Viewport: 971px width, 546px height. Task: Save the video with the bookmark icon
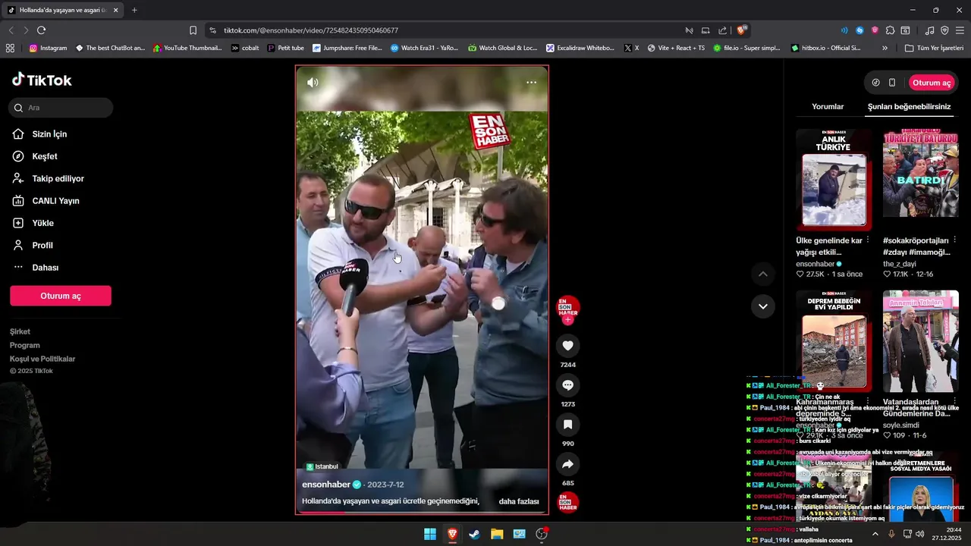click(x=567, y=425)
